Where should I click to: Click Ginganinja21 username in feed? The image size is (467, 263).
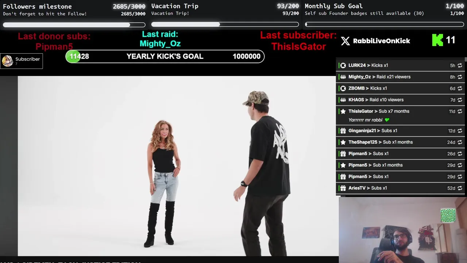[362, 131]
